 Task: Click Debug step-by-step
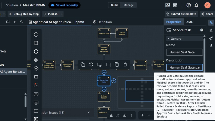[x=24, y=14]
